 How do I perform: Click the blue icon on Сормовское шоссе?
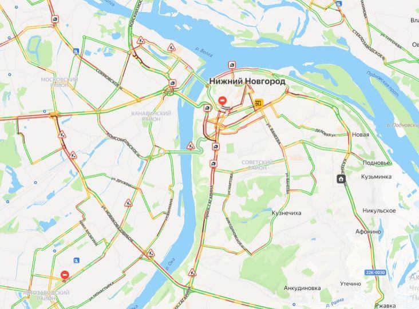tap(76, 51)
